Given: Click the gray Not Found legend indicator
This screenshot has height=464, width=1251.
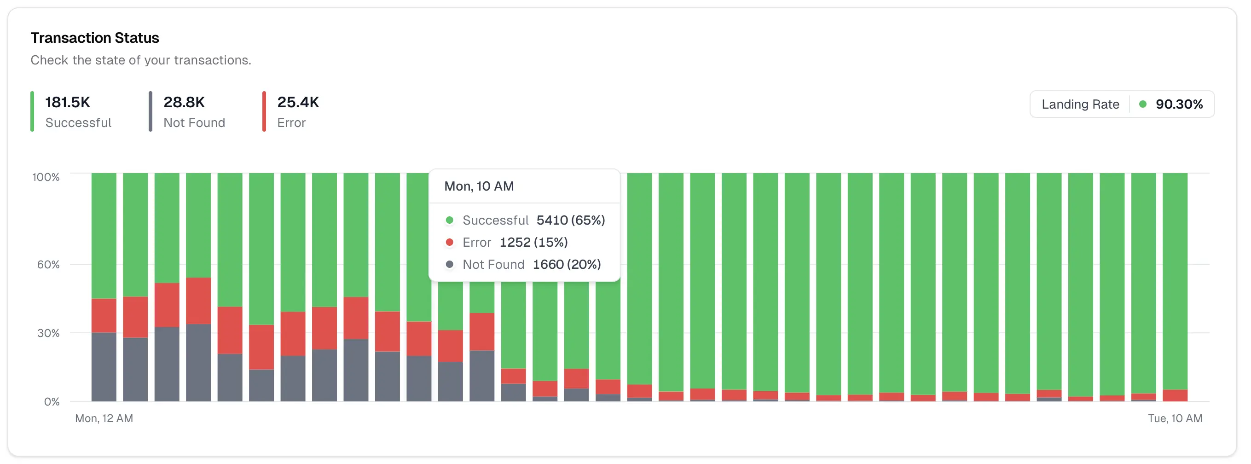Looking at the screenshot, I should pyautogui.click(x=151, y=111).
